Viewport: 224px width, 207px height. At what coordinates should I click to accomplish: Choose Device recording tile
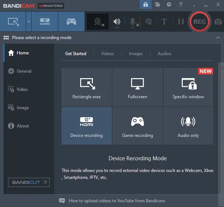(x=87, y=126)
